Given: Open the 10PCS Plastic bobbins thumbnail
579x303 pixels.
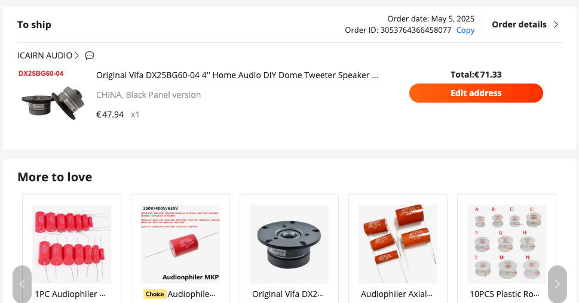Looking at the screenshot, I should [x=507, y=244].
